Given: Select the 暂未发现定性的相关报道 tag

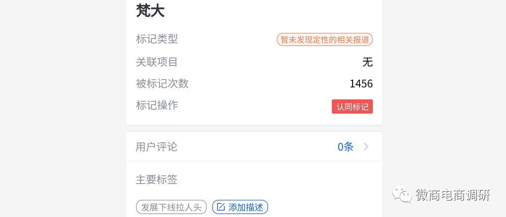Looking at the screenshot, I should (x=325, y=40).
